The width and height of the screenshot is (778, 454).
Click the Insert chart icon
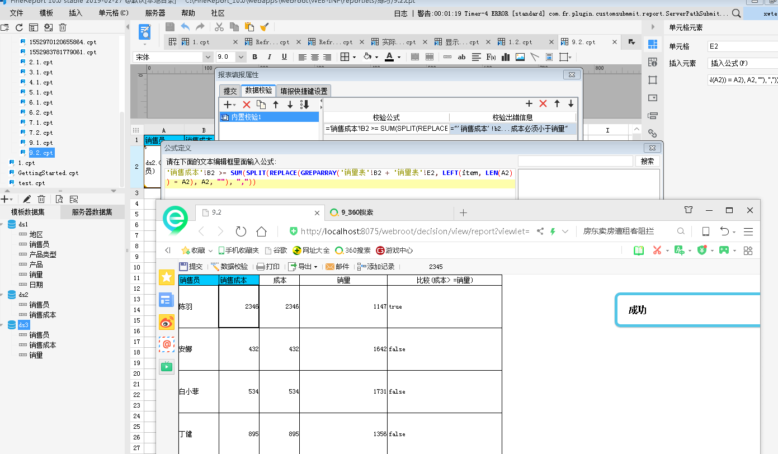click(506, 57)
